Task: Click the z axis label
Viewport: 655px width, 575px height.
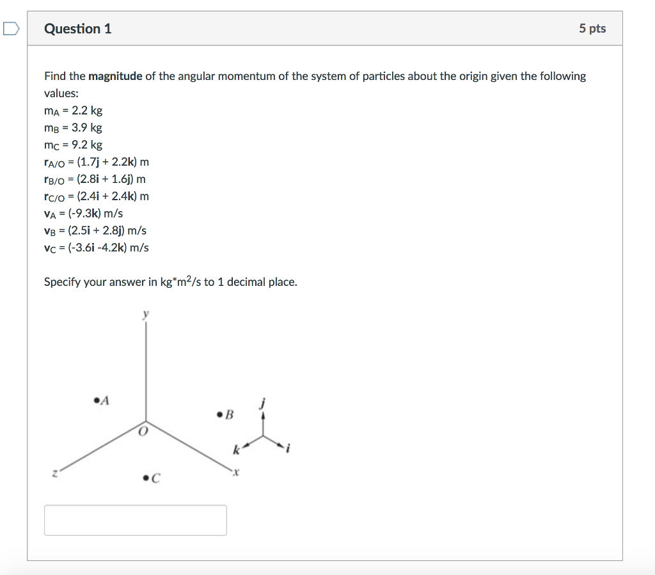Action: (55, 473)
